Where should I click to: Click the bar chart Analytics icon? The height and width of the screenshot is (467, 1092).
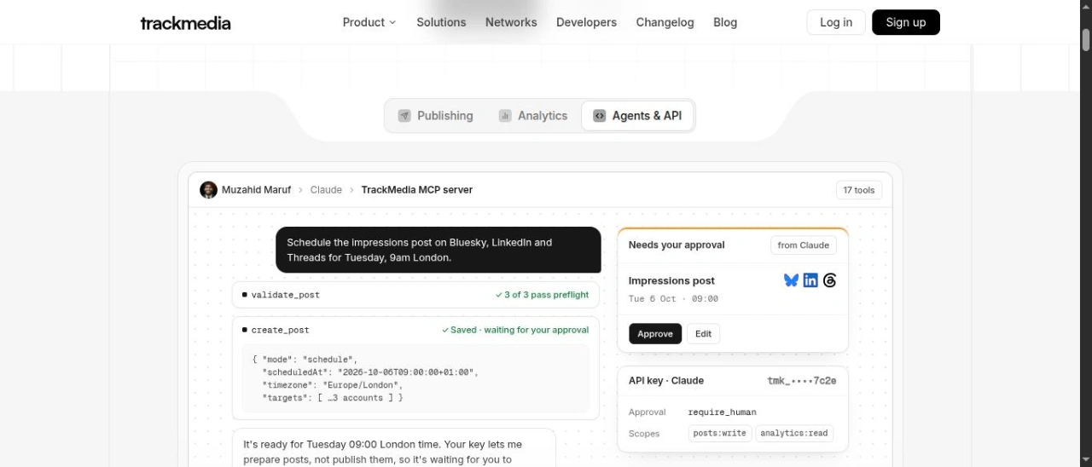(505, 116)
